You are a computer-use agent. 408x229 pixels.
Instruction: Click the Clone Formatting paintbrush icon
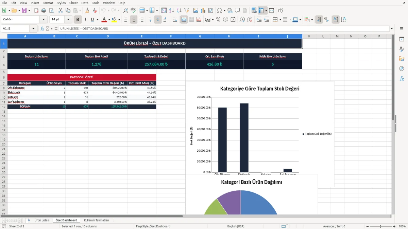(x=87, y=11)
